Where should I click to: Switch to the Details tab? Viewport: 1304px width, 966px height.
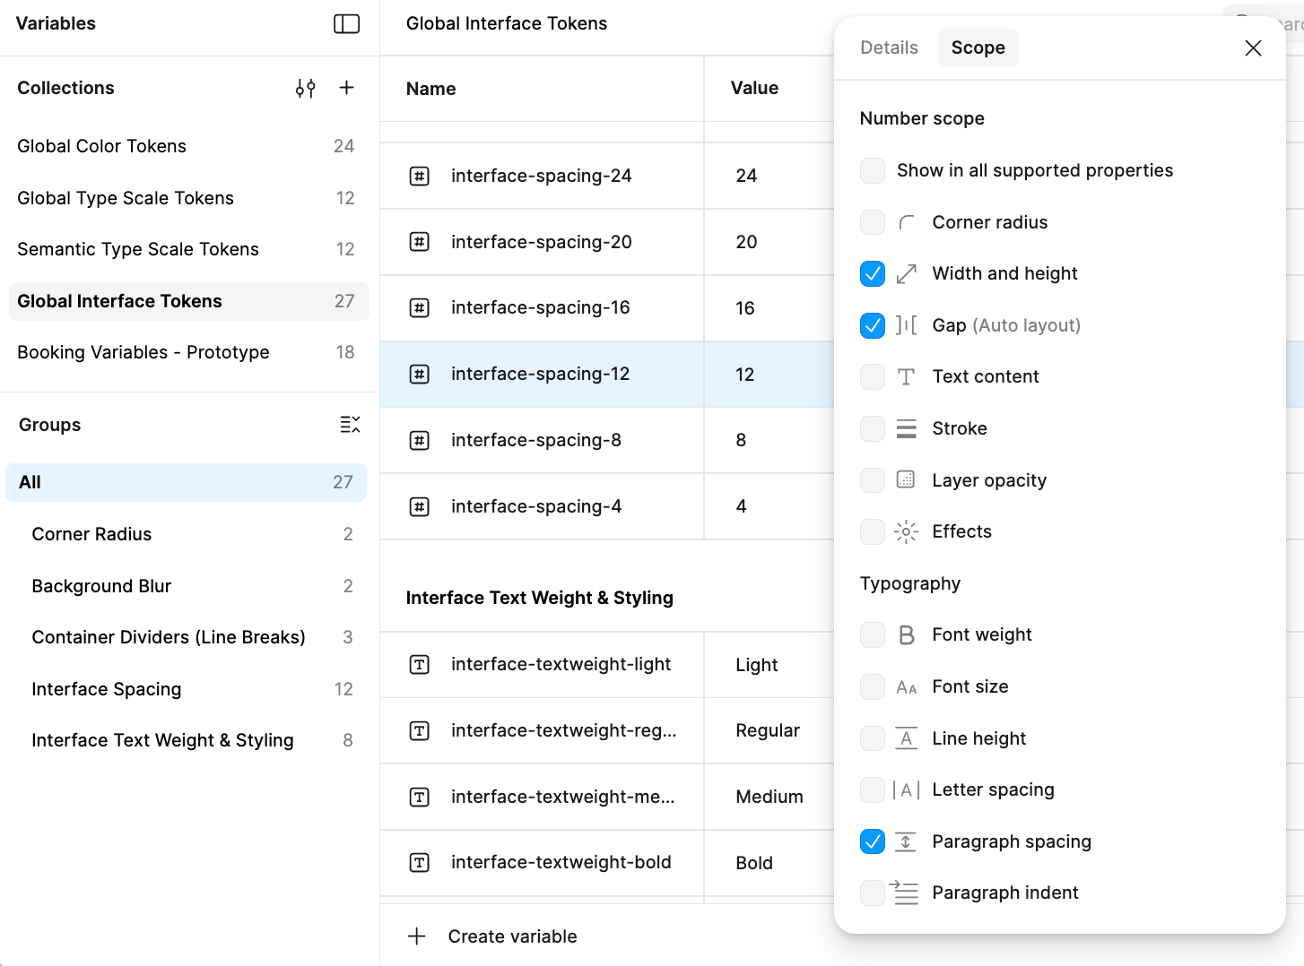click(889, 48)
